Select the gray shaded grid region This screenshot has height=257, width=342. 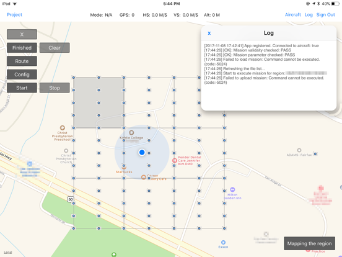99,102
